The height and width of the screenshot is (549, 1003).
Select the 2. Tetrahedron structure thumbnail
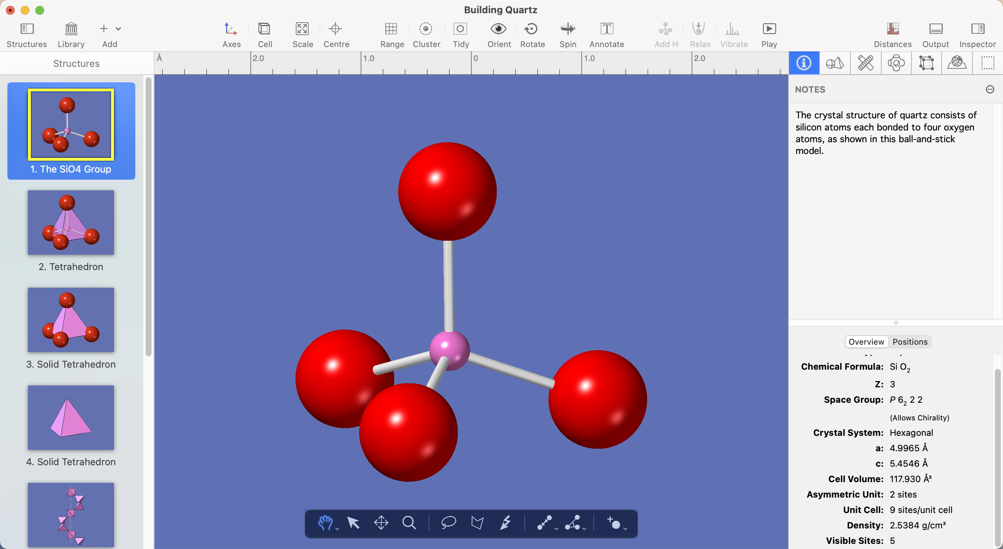(x=71, y=223)
